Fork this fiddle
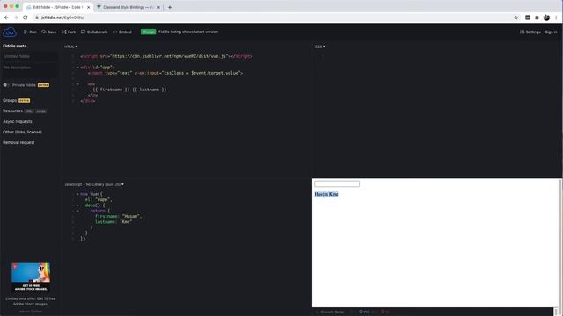 (x=69, y=32)
